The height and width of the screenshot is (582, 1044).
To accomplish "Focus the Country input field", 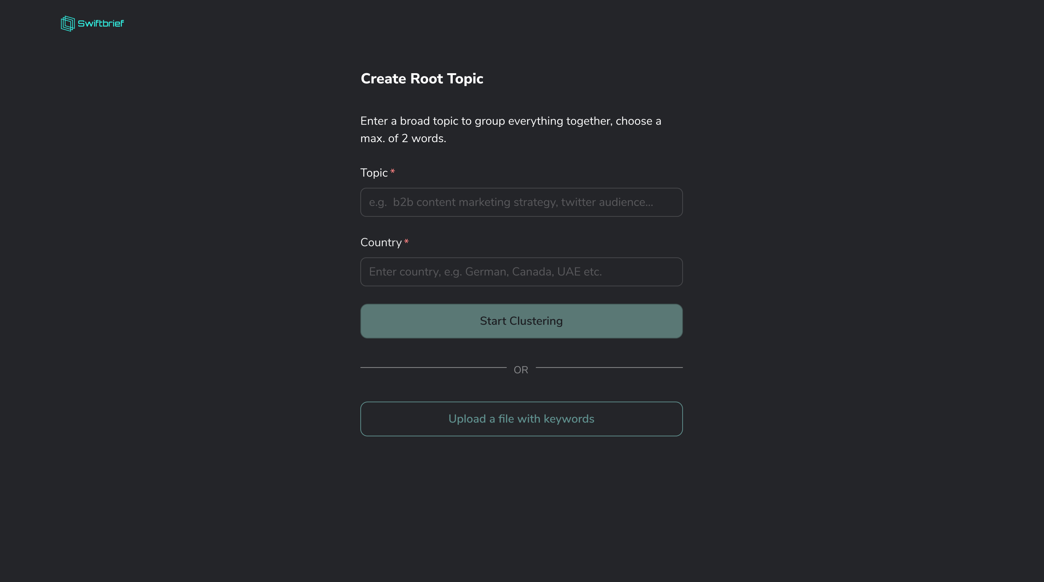I will point(521,271).
